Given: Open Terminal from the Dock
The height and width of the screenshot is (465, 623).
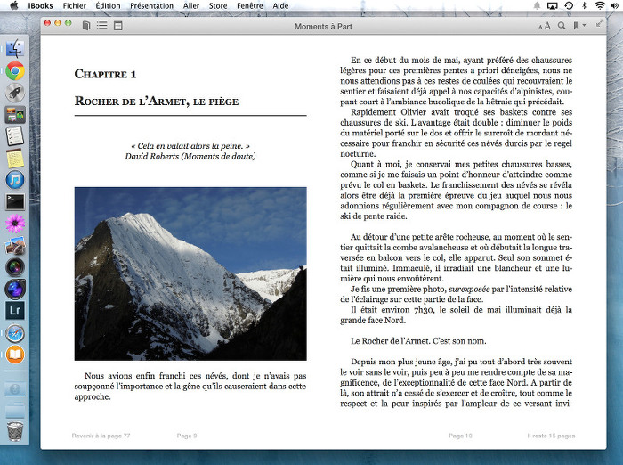Looking at the screenshot, I should [x=15, y=201].
